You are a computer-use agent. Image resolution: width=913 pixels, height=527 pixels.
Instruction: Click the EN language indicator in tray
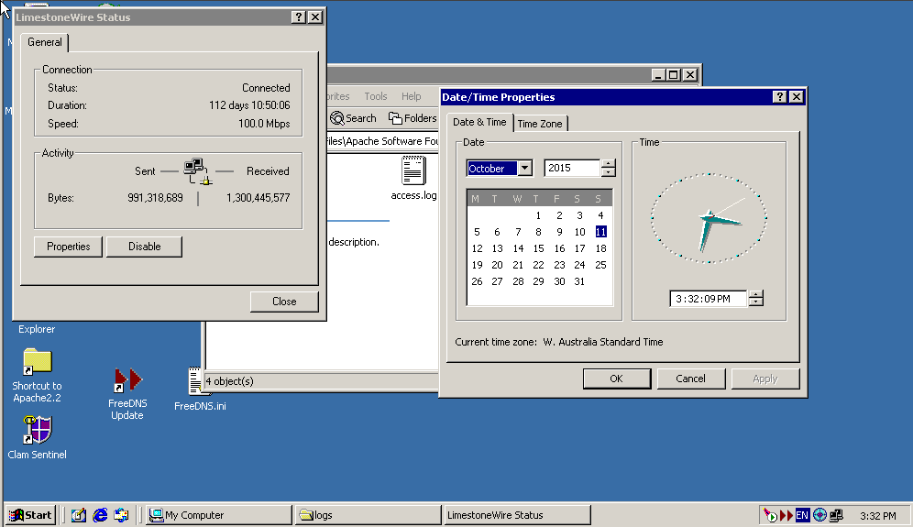click(x=802, y=515)
